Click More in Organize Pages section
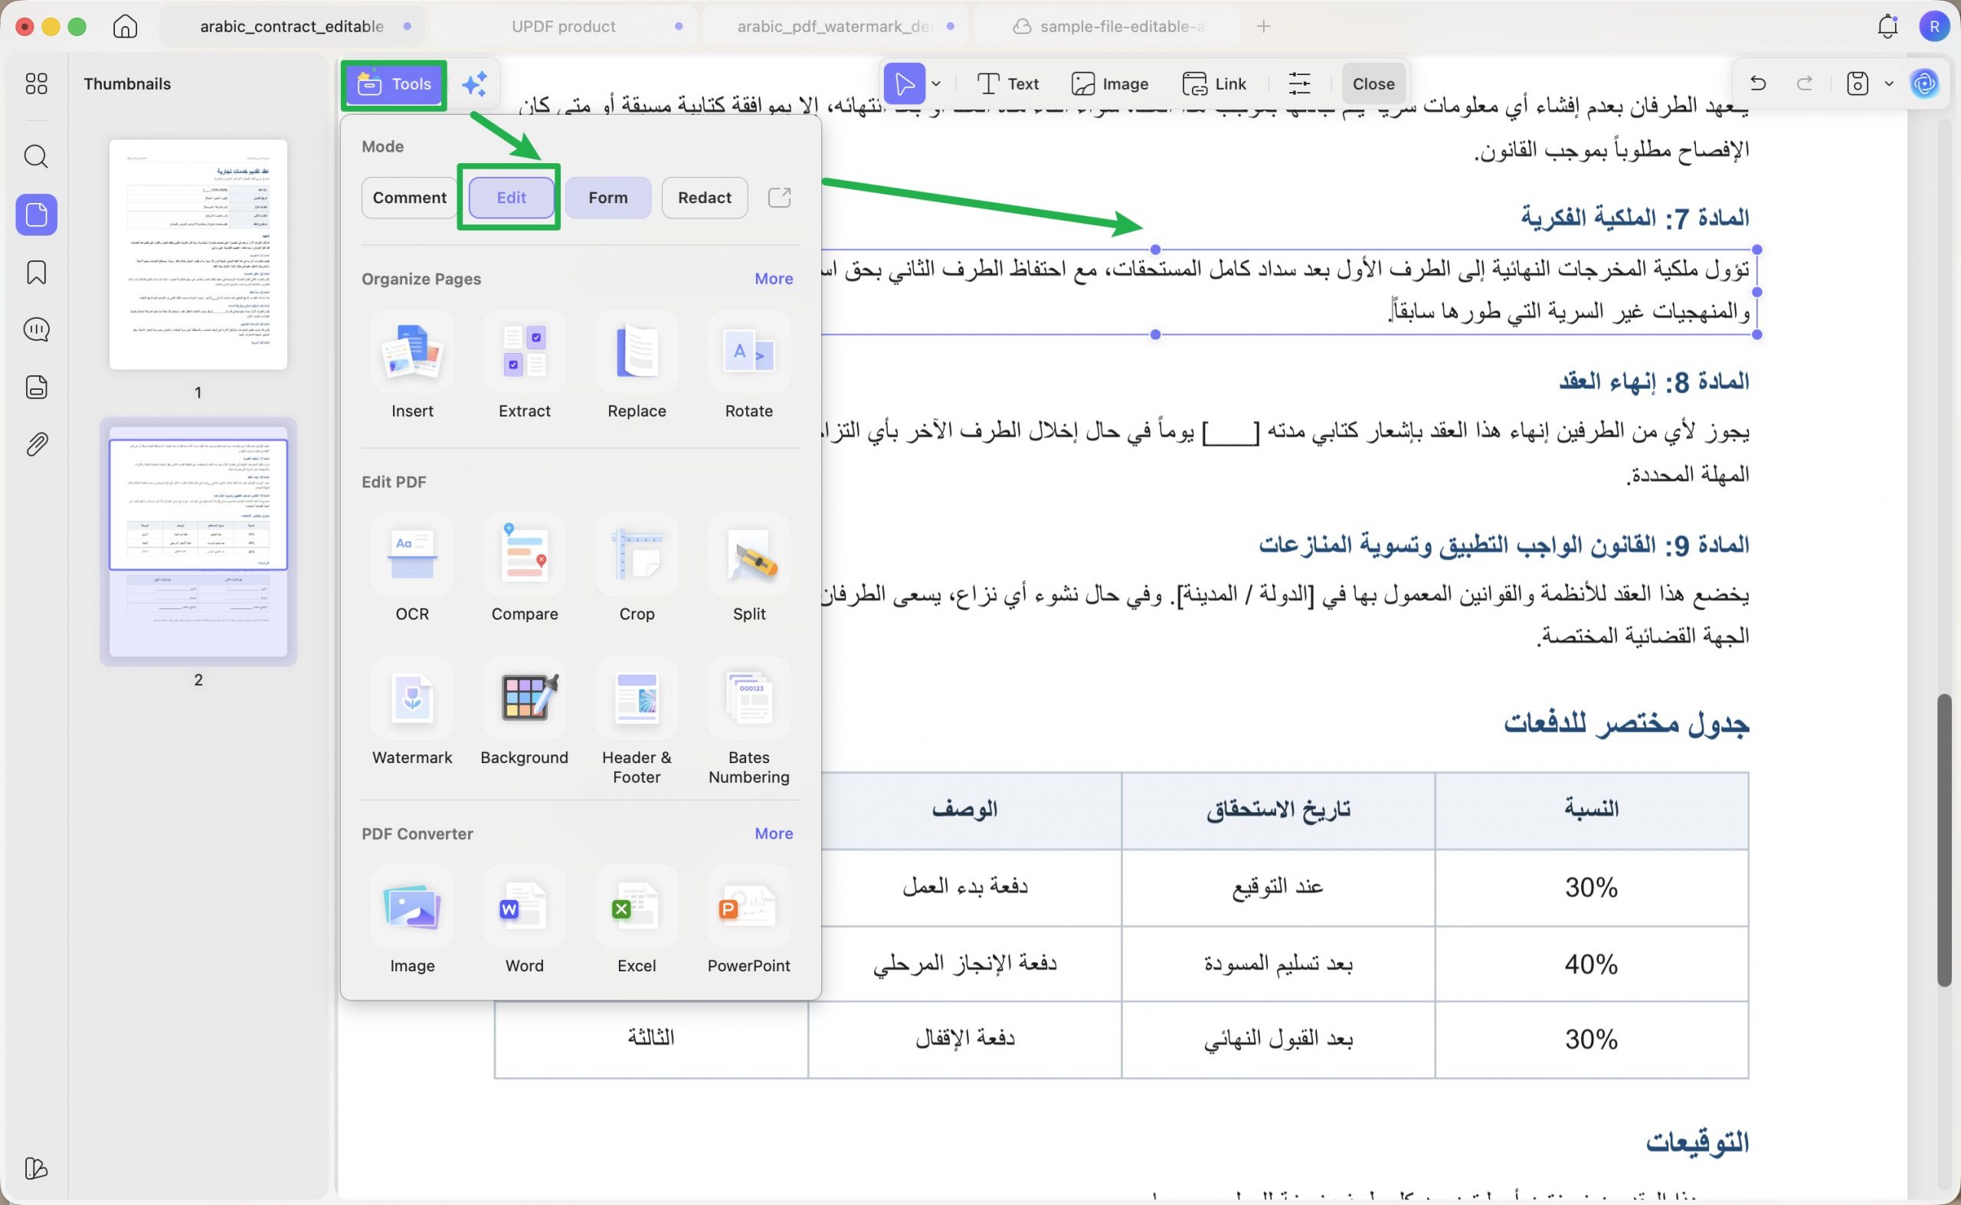The height and width of the screenshot is (1205, 1961). tap(774, 279)
